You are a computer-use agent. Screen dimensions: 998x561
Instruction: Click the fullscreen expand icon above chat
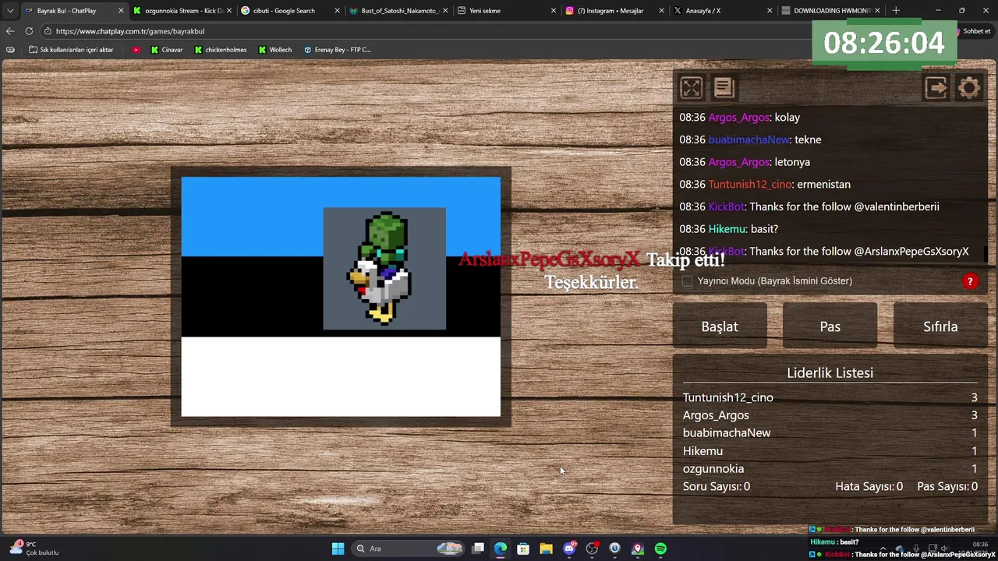click(691, 88)
